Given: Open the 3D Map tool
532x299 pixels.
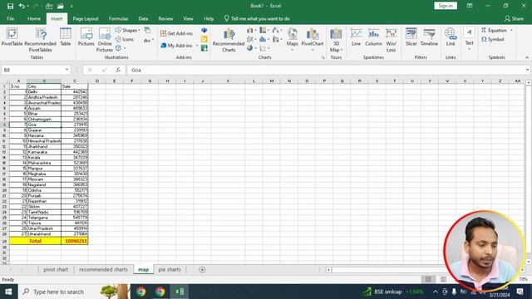Looking at the screenshot, I should (336, 40).
